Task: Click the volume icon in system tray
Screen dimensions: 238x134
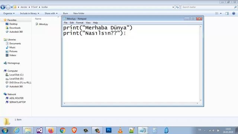Action: coord(213,130)
